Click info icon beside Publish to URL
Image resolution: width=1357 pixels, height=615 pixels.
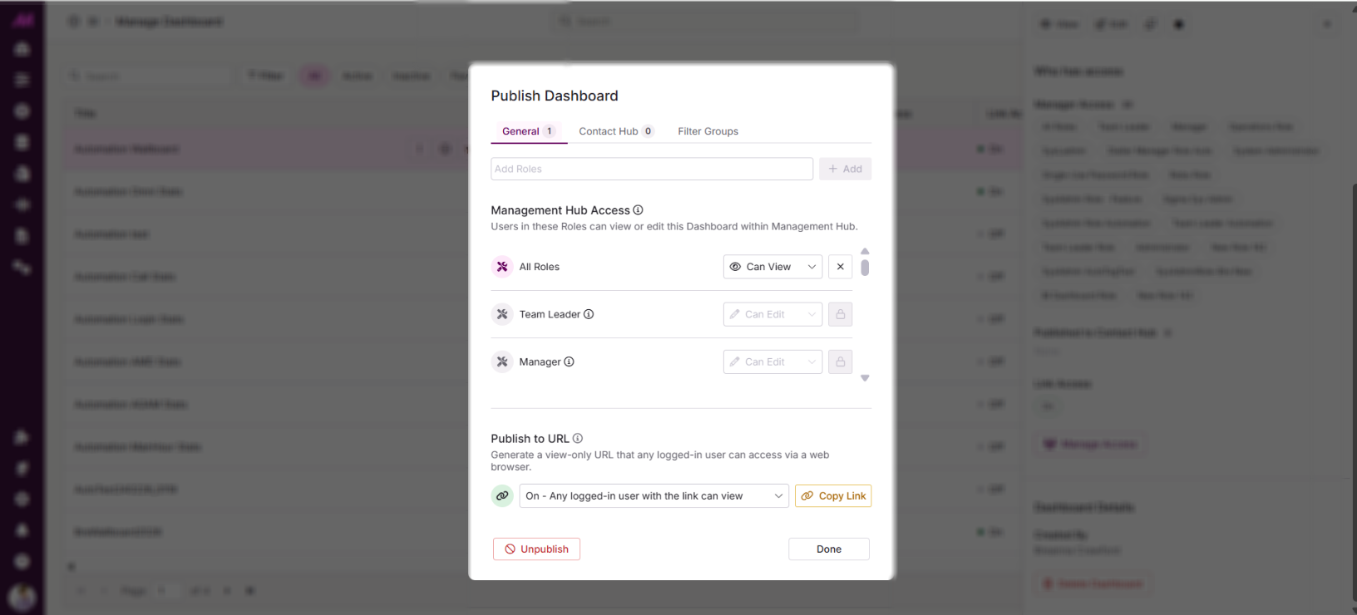pos(578,439)
